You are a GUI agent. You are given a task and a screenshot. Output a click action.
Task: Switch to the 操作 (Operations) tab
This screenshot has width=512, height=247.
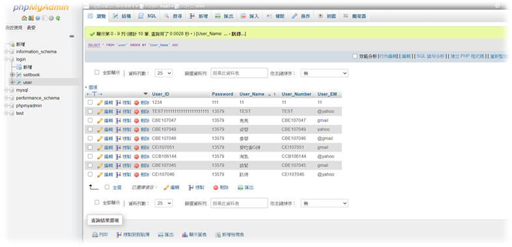[301, 16]
